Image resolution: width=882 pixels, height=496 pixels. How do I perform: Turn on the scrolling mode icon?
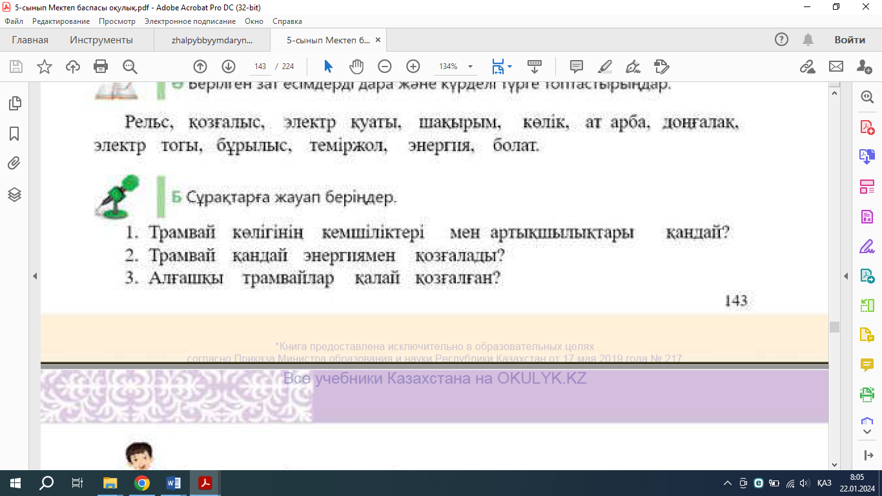click(x=535, y=67)
